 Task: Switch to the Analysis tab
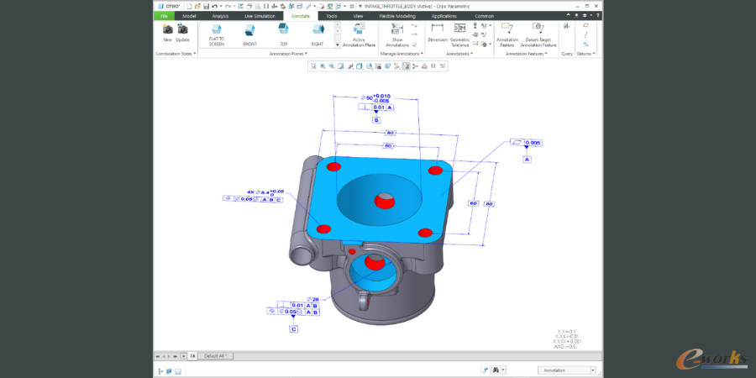pyautogui.click(x=220, y=16)
